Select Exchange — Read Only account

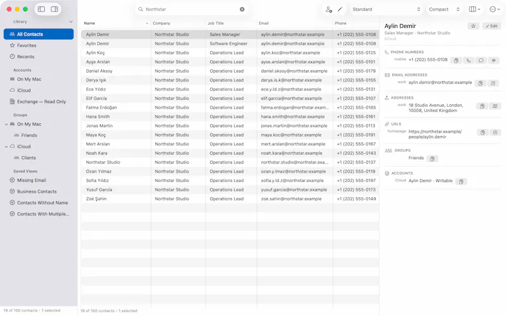39,102
